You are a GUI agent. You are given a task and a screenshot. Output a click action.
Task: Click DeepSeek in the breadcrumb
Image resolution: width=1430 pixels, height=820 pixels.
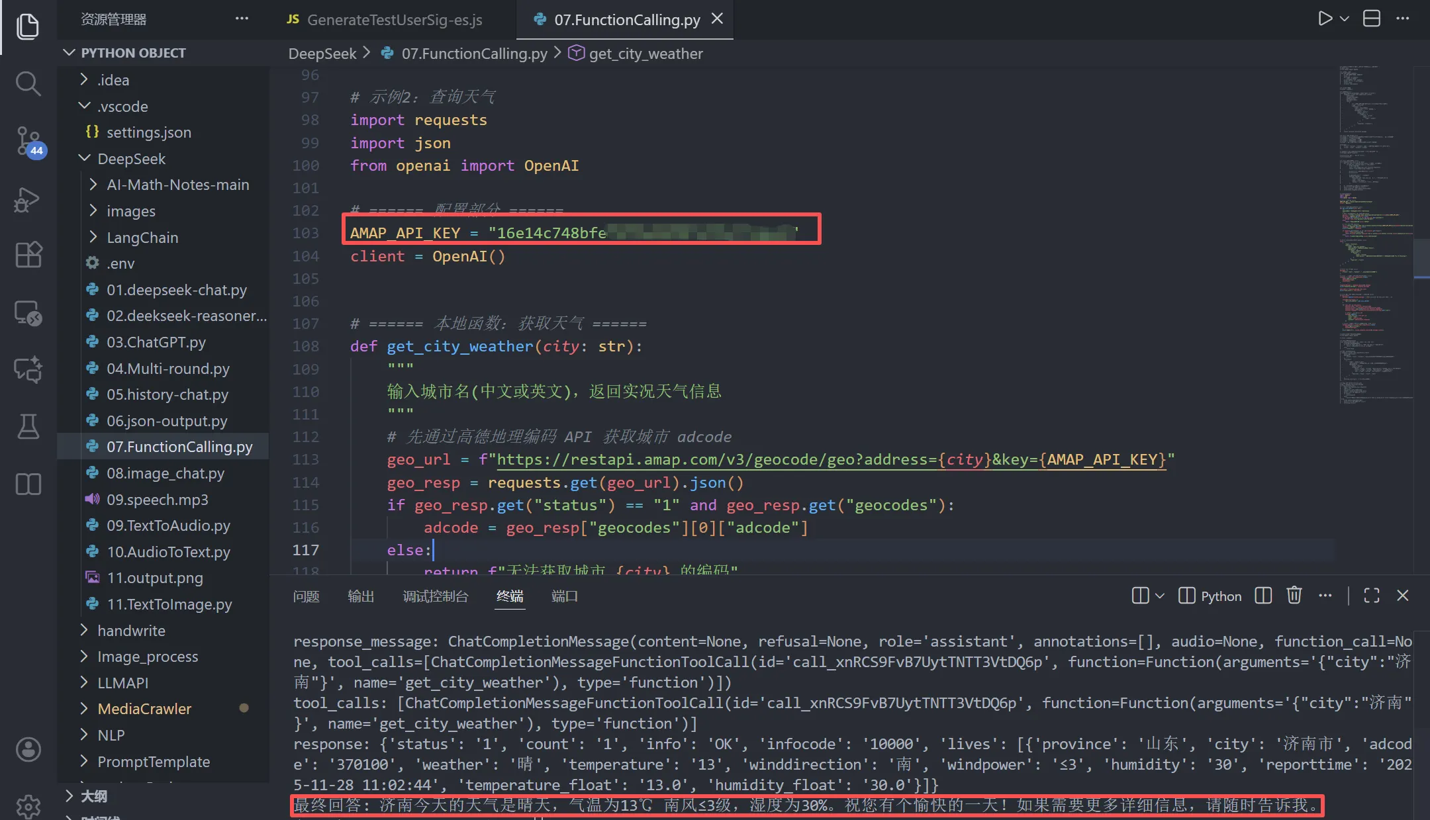(322, 54)
